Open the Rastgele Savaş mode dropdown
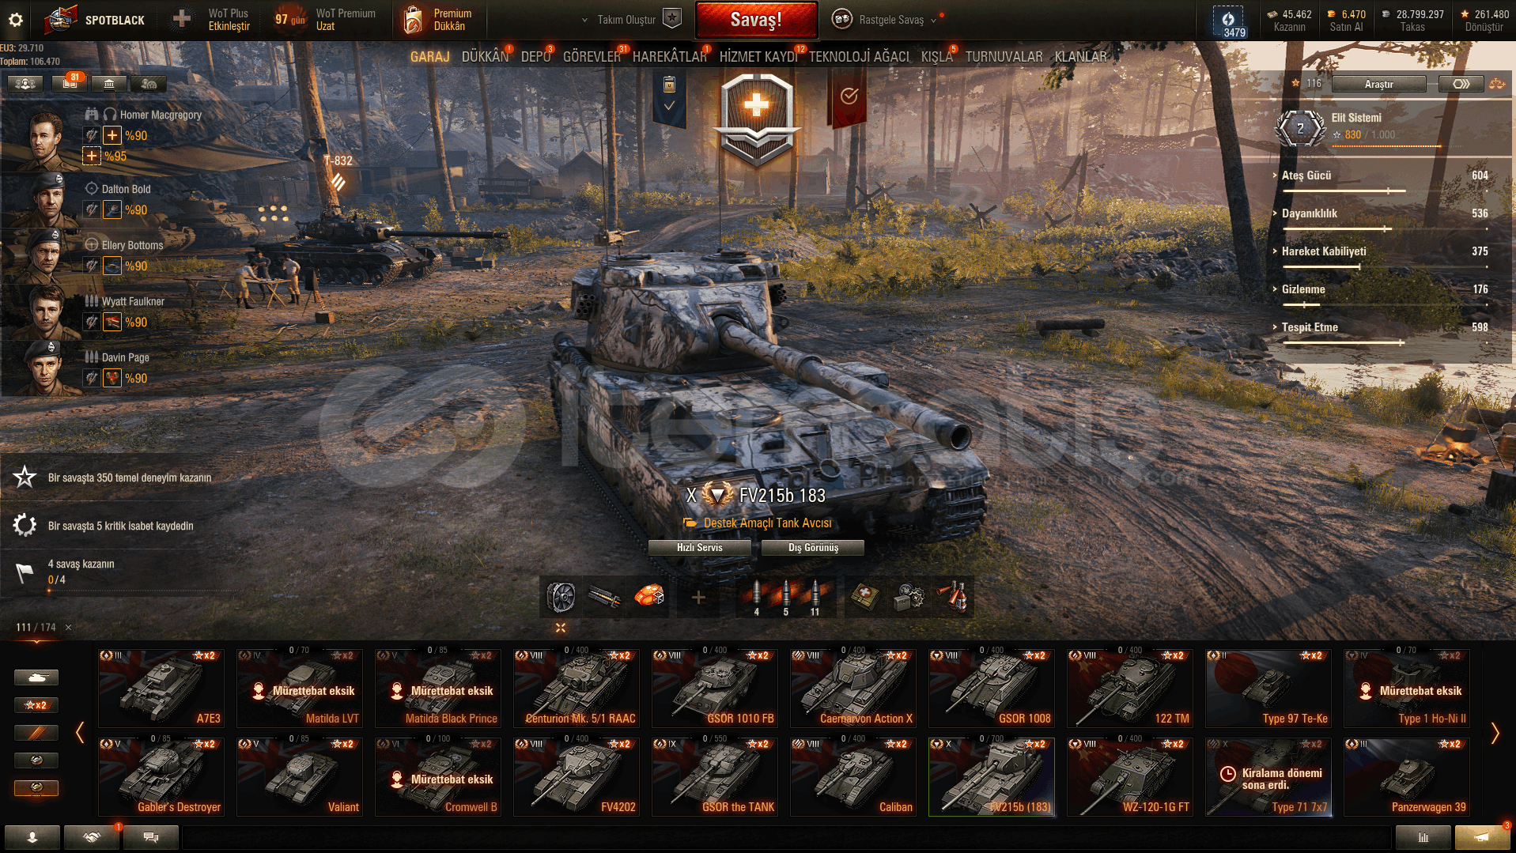The image size is (1516, 853). [x=887, y=20]
